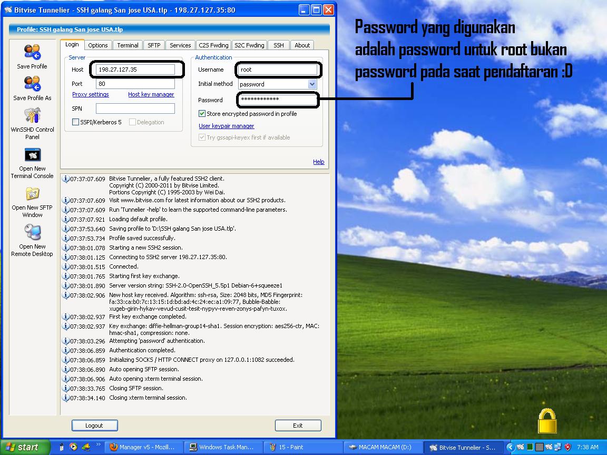Image resolution: width=607 pixels, height=455 pixels.
Task: Switch to the S2C Fwding tab
Action: tap(249, 45)
